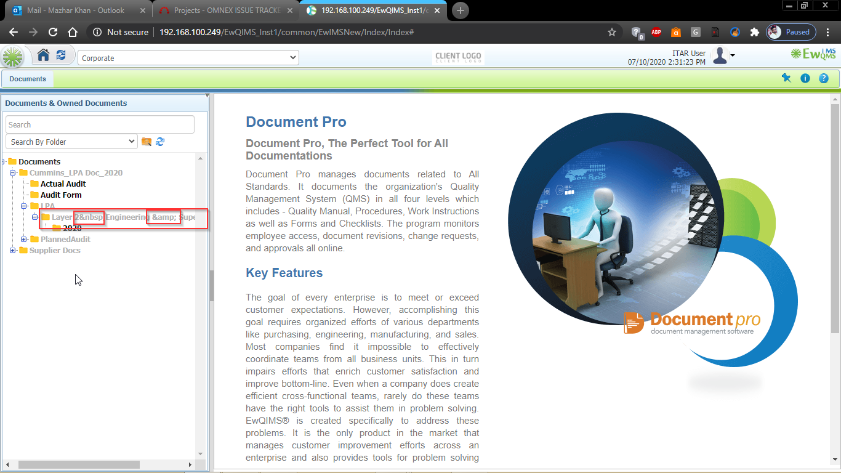Open the orange shopping bag extension

676,32
